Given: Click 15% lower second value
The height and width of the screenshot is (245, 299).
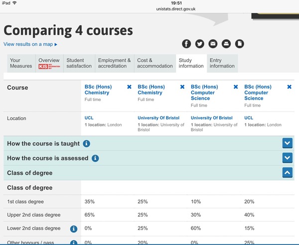Looking at the screenshot, I should pyautogui.click(x=249, y=228).
